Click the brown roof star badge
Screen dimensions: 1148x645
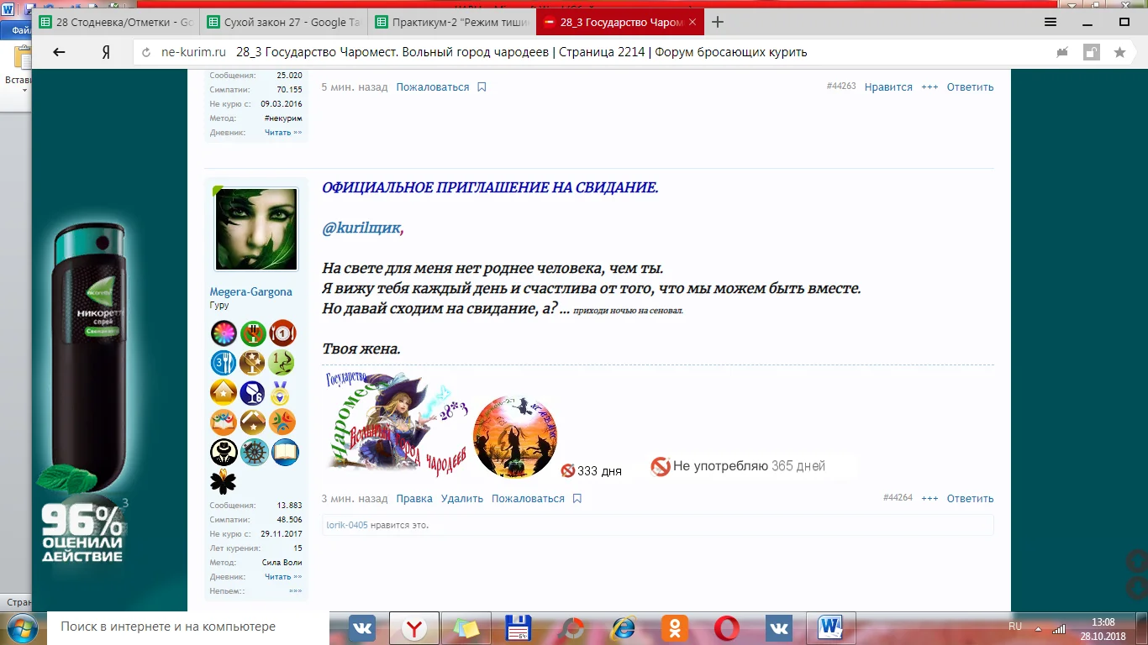tap(253, 422)
